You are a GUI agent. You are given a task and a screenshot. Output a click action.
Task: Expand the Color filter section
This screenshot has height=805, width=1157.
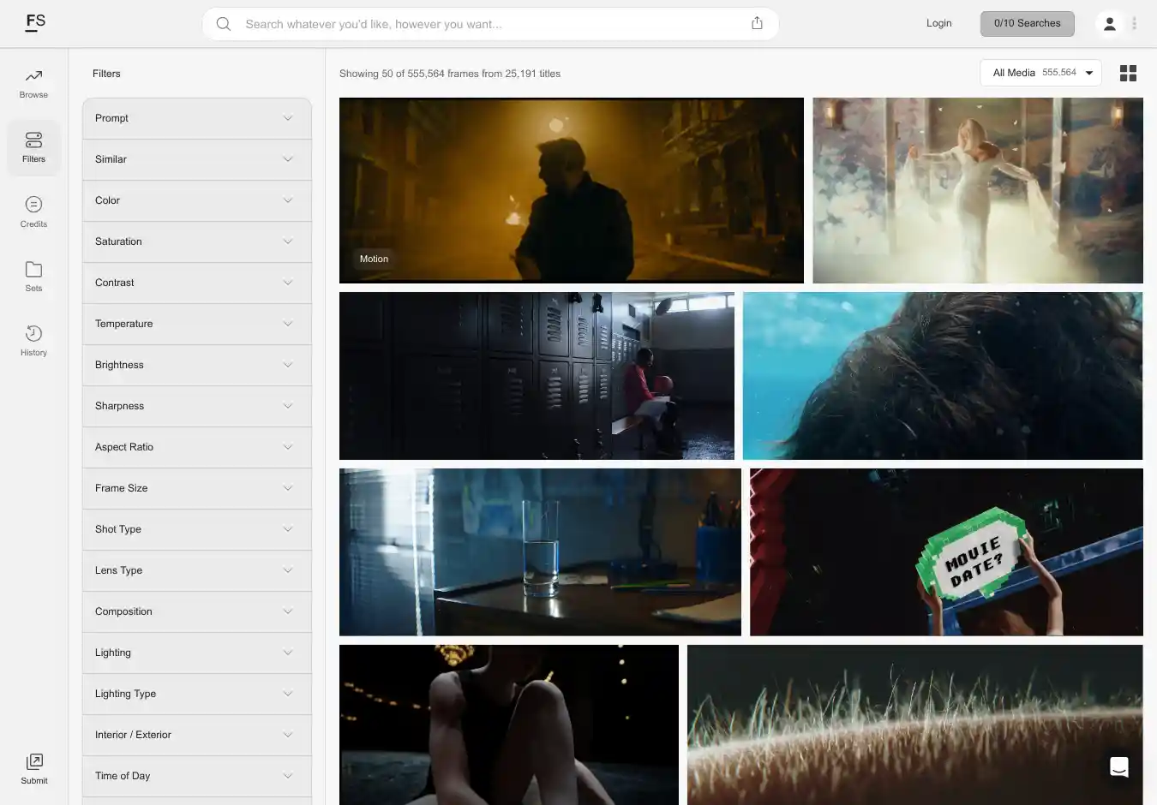pyautogui.click(x=197, y=200)
